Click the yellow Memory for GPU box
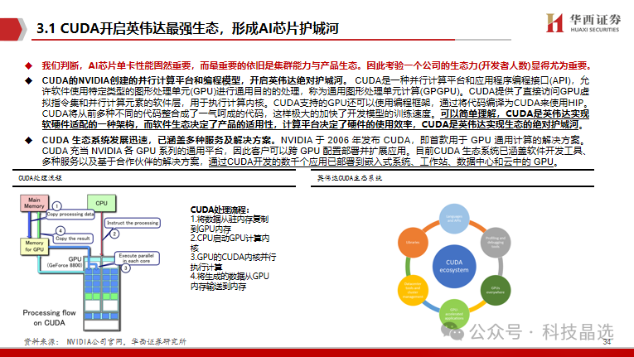The height and width of the screenshot is (357, 634). [34, 246]
